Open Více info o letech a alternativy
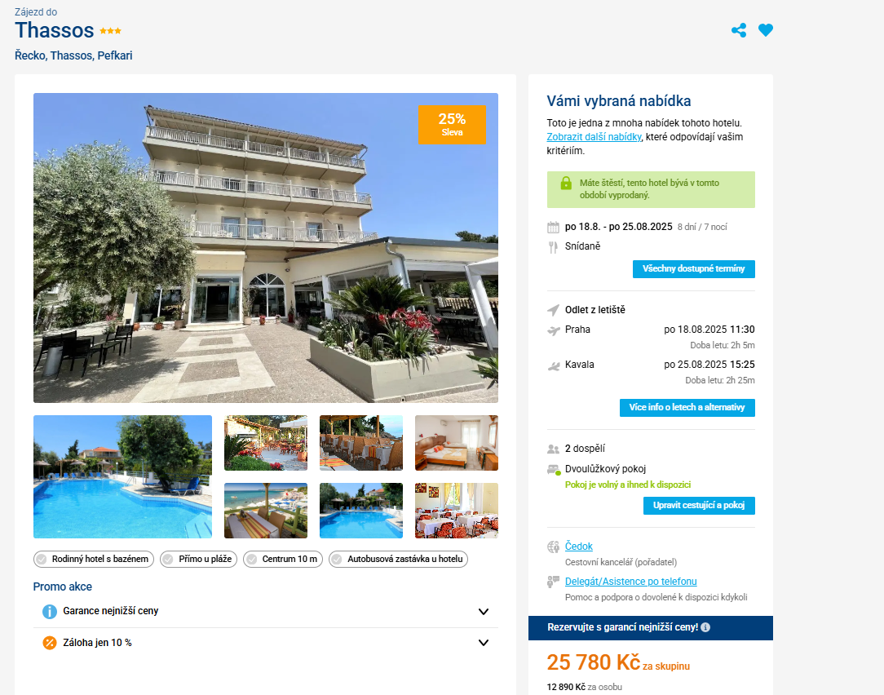Viewport: 884px width, 695px height. [x=687, y=408]
